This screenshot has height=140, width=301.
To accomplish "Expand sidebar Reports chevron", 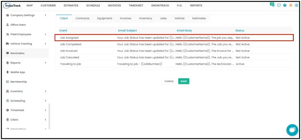I will point(46,63).
